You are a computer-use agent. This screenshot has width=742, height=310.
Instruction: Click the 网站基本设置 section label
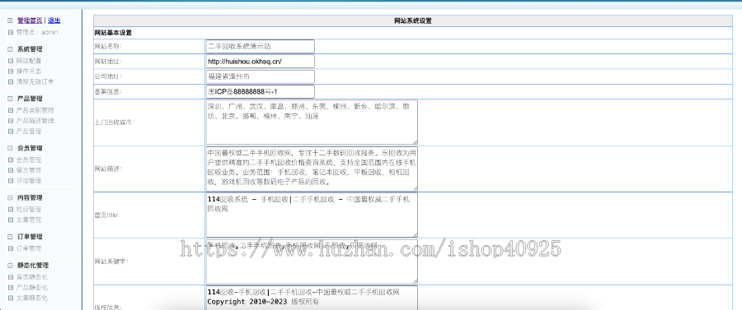click(113, 33)
